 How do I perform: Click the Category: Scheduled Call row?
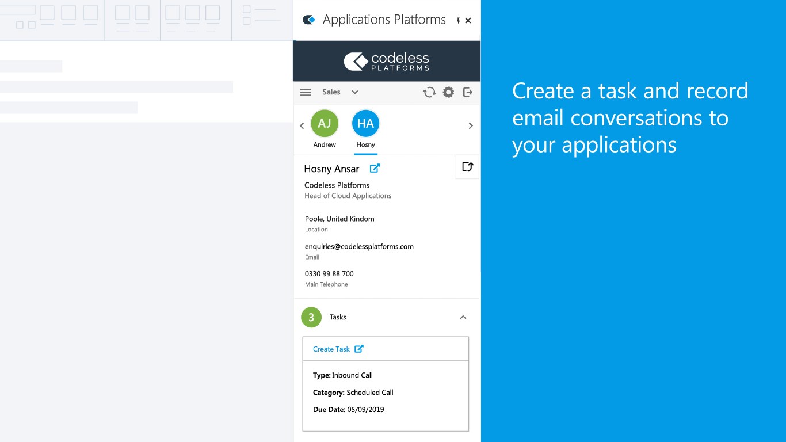(x=353, y=393)
